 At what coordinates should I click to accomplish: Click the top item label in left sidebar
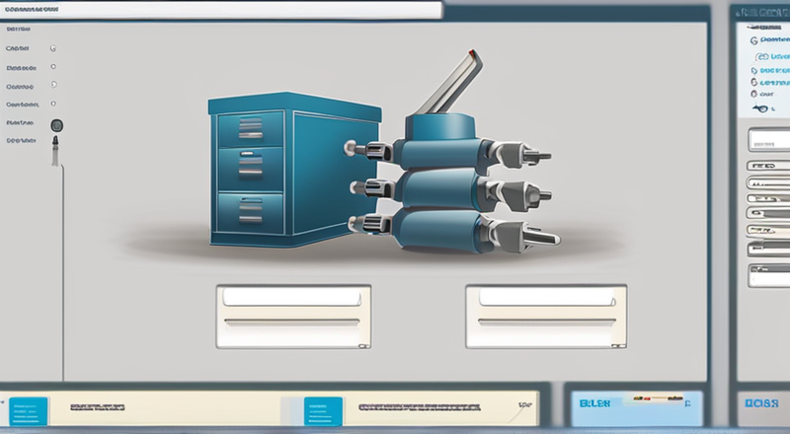pyautogui.click(x=17, y=30)
